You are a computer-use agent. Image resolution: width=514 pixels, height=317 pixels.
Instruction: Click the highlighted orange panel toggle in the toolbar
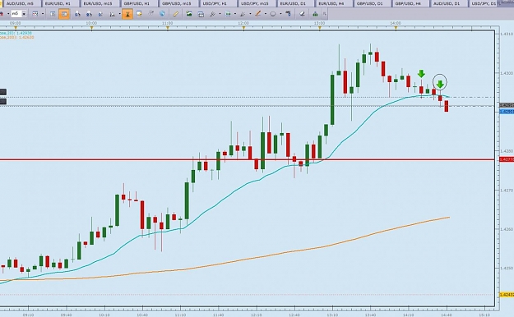point(64,14)
